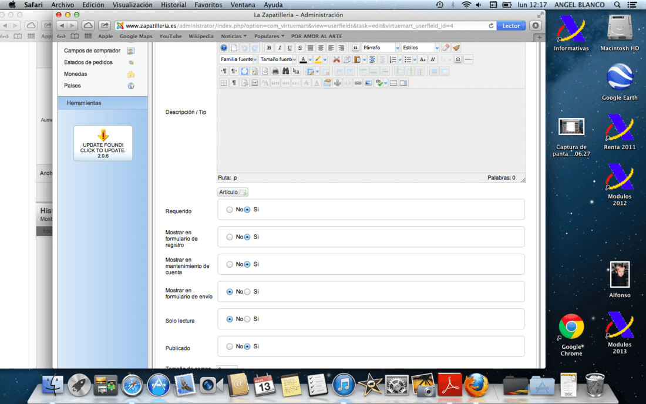
Task: Toggle underline formatting in the editor
Action: click(290, 48)
